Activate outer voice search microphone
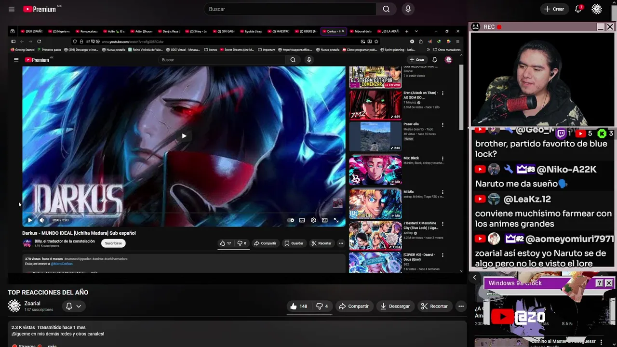Viewport: 617px width, 347px height. click(408, 9)
